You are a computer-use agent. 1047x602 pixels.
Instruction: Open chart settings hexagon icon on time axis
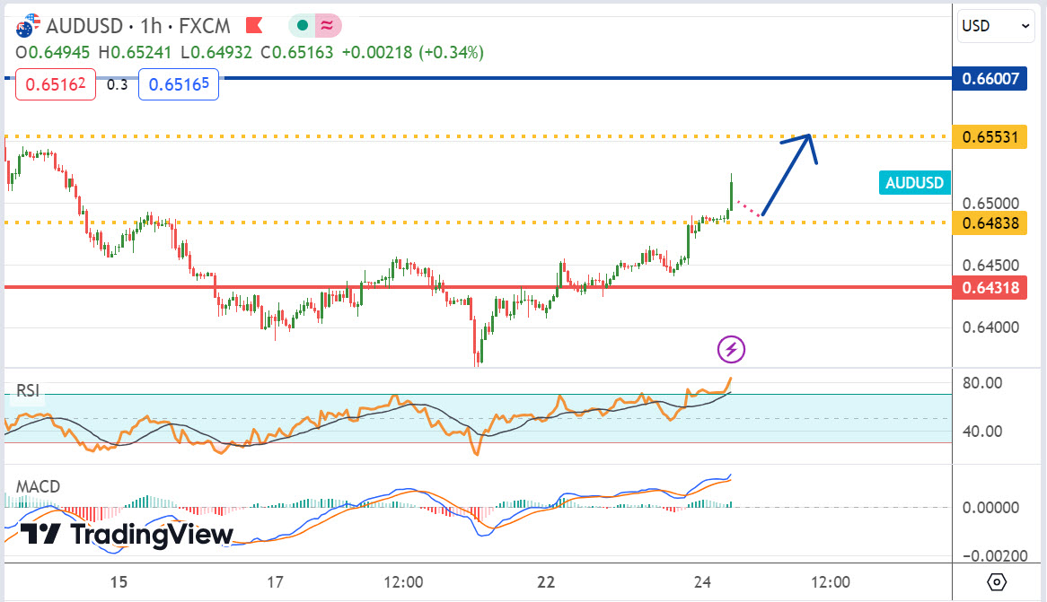pyautogui.click(x=997, y=582)
